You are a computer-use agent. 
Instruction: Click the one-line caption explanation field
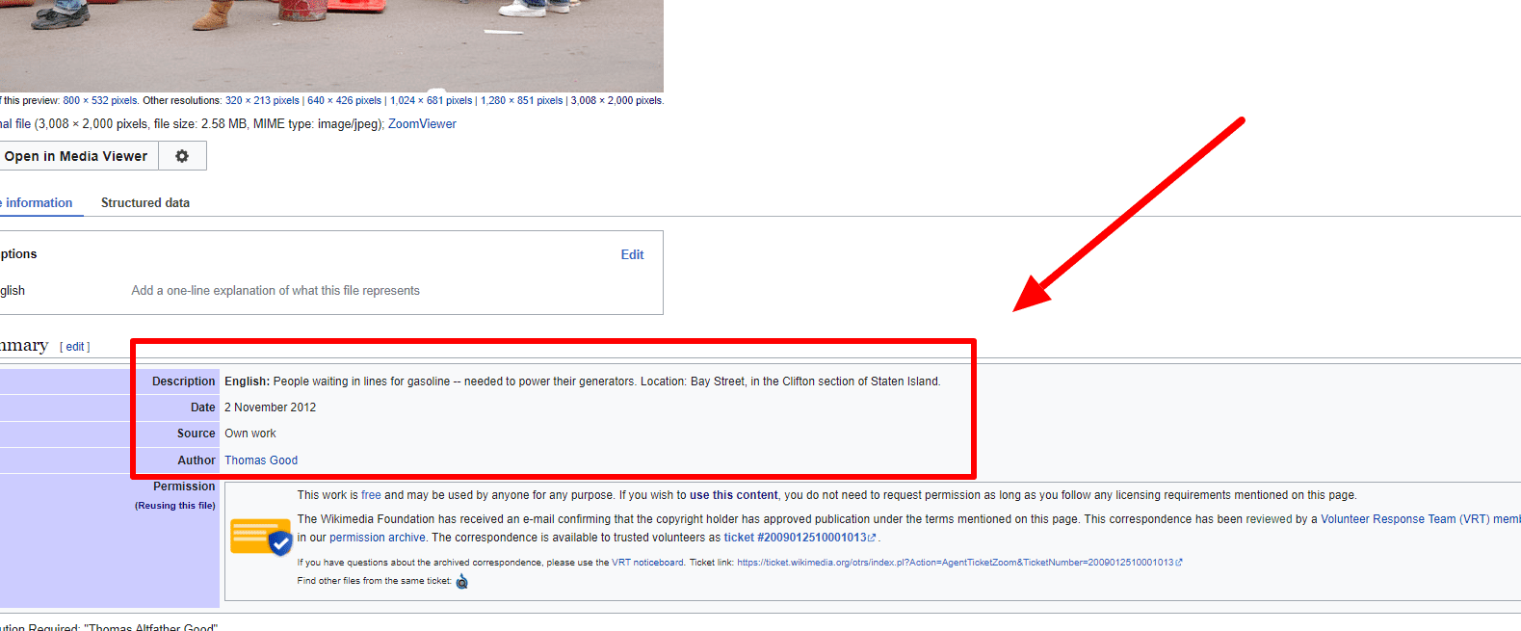[275, 291]
